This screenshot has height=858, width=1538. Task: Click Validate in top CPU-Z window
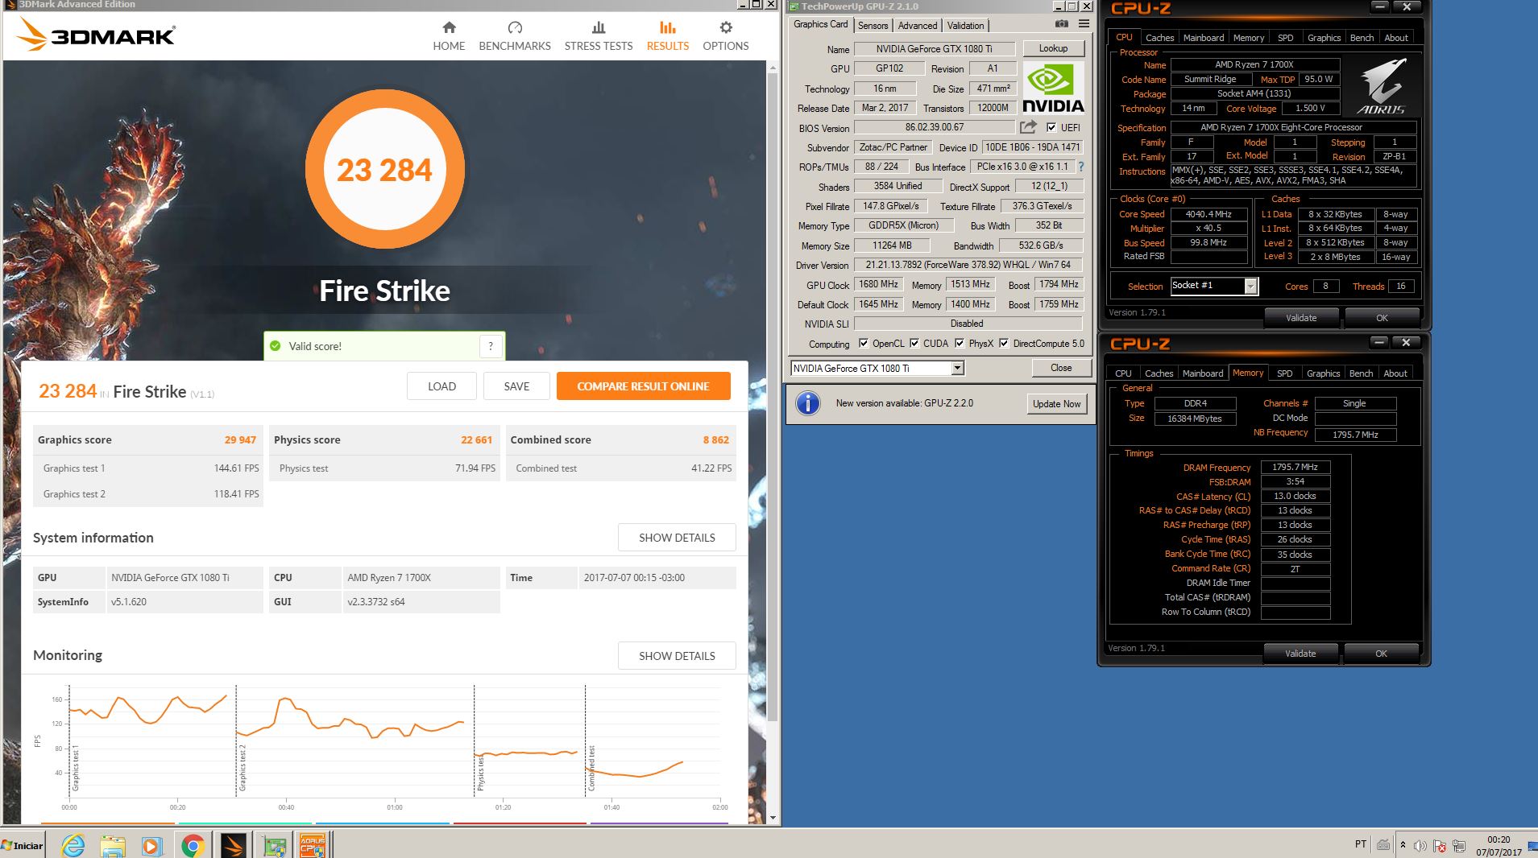click(x=1301, y=318)
